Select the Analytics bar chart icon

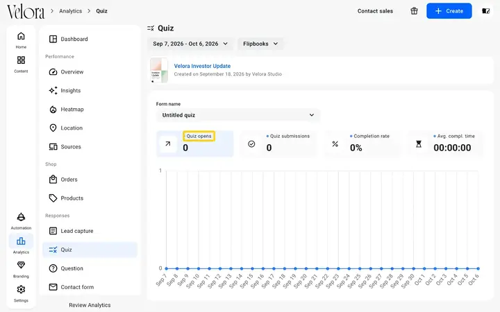(21, 241)
